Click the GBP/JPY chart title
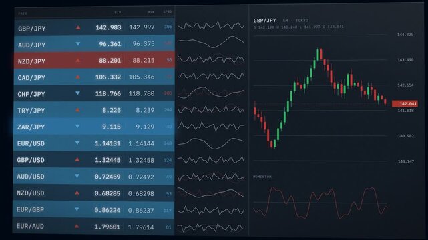Viewport: 428px width, 240px height. (x=265, y=21)
